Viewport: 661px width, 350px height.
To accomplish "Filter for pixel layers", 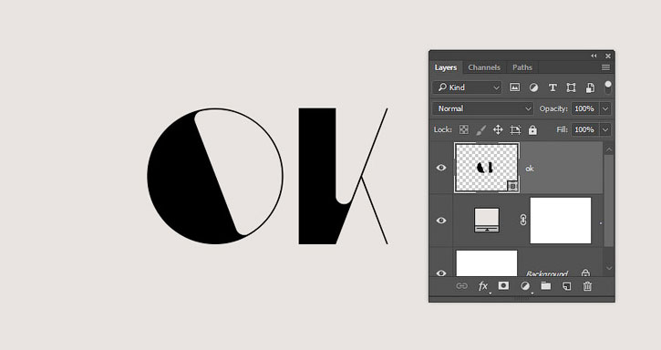I will point(514,87).
